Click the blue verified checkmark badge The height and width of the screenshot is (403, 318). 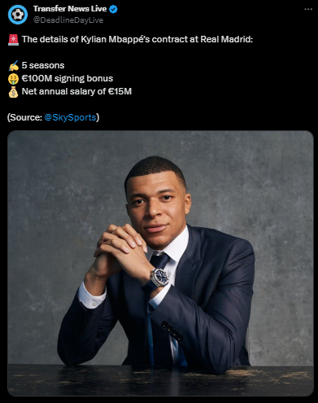click(113, 9)
